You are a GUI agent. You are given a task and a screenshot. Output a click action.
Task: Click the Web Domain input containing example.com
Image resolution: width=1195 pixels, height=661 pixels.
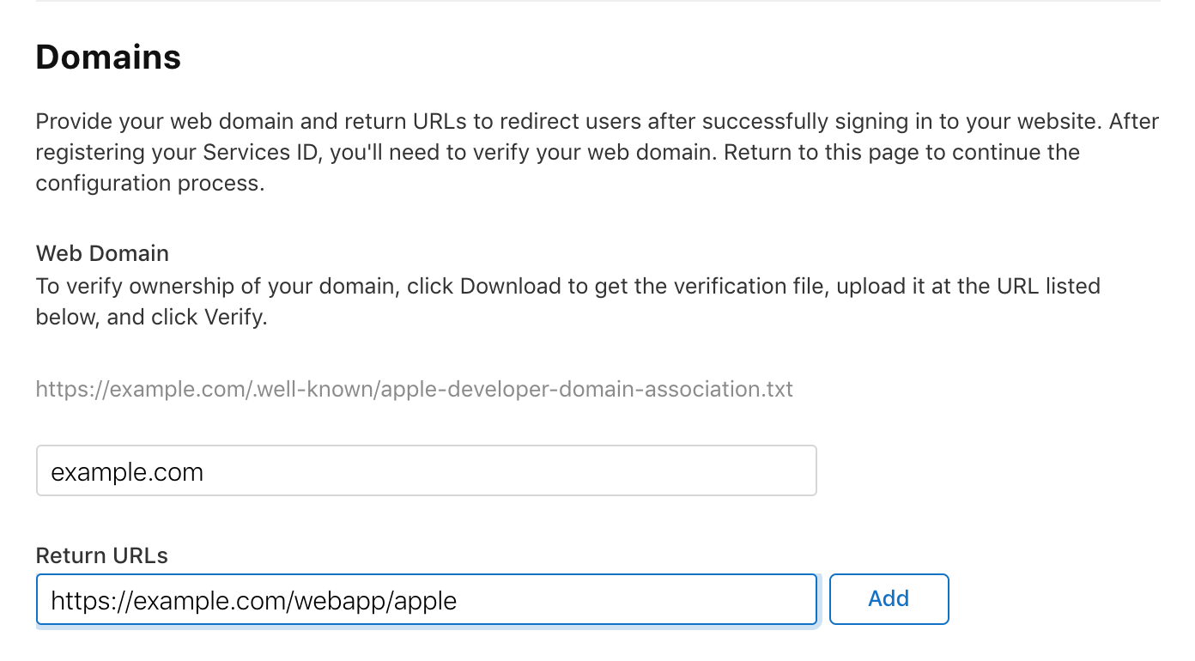pyautogui.click(x=425, y=470)
